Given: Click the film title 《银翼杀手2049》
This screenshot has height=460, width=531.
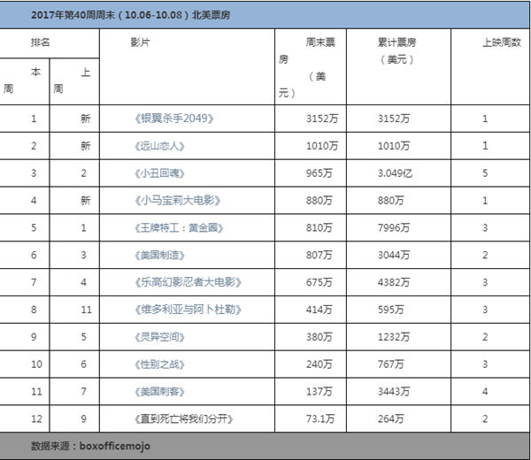Looking at the screenshot, I should pos(173,119).
